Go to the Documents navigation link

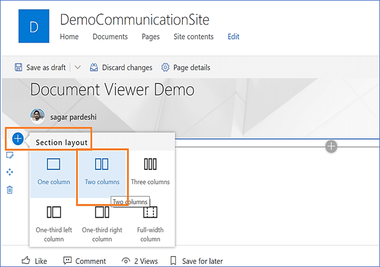click(x=110, y=37)
